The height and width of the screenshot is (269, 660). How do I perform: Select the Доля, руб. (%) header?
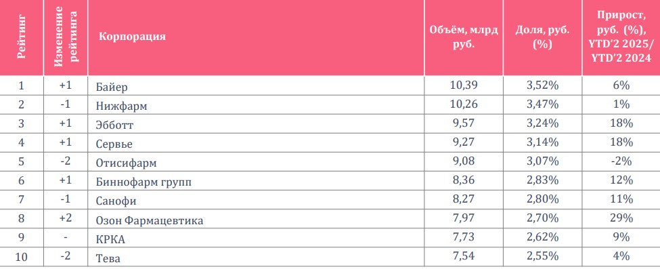click(542, 37)
